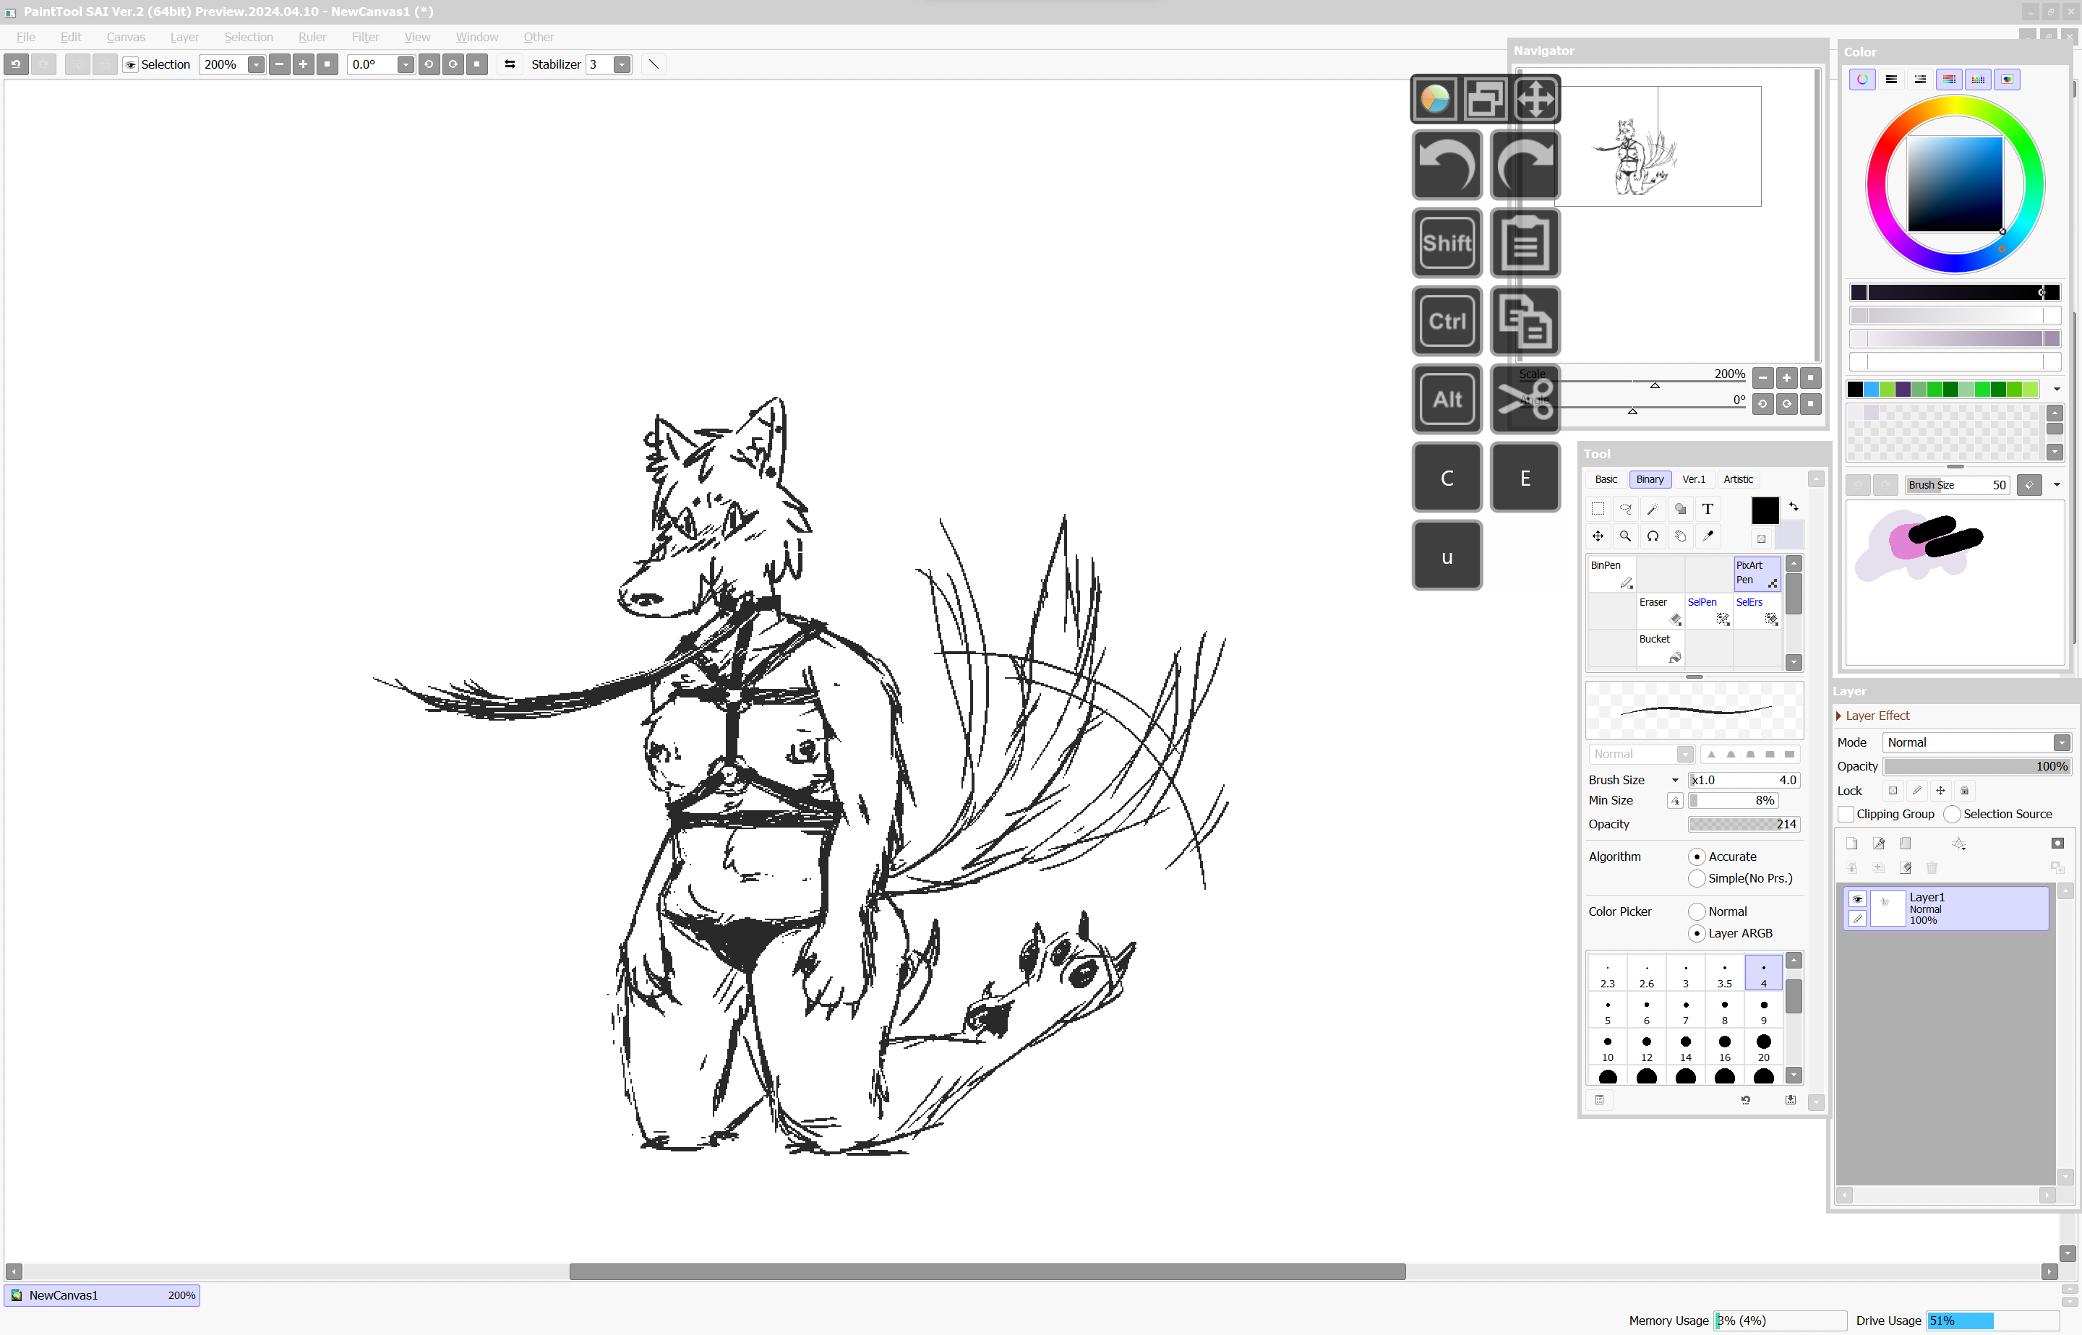Click the E key overlay button
This screenshot has width=2082, height=1335.
pos(1525,478)
